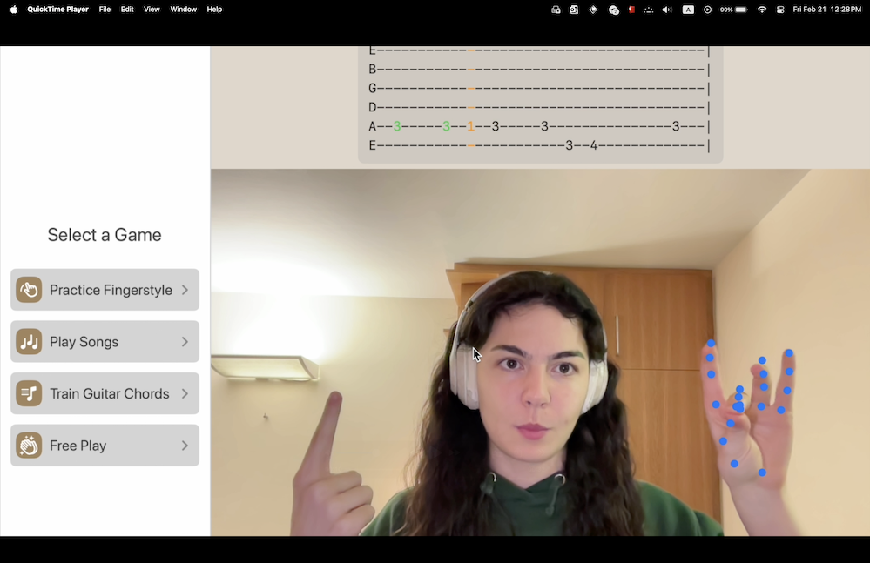Click the '3' note on low E string
870x563 pixels.
(569, 145)
